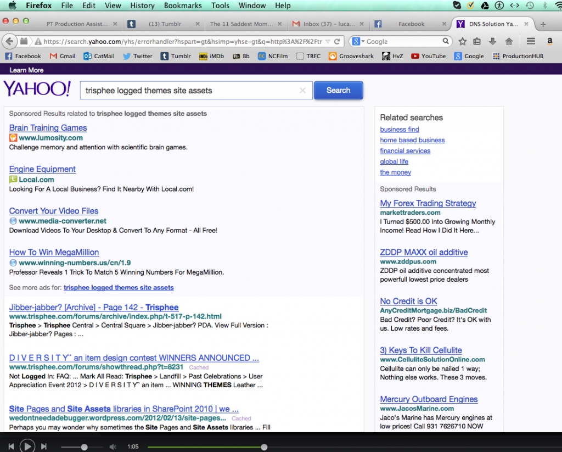Open the Time Machine menu bar icon
Image resolution: width=562 pixels, height=452 pixels.
click(x=530, y=5)
